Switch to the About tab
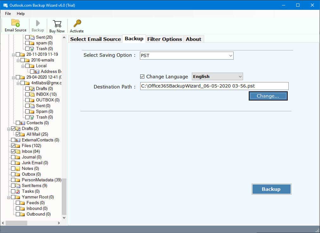The image size is (320, 233). [x=193, y=39]
